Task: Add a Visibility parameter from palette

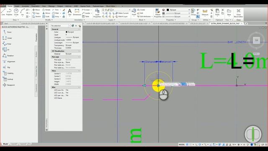Action: pos(8,73)
